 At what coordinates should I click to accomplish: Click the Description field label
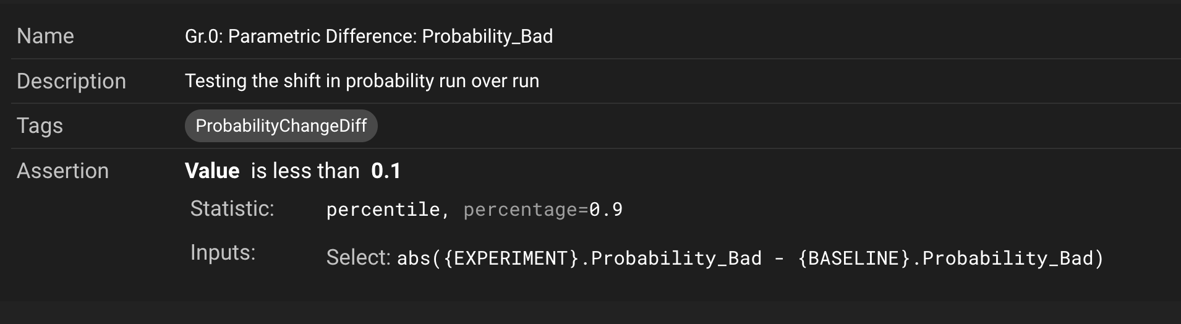(x=71, y=81)
